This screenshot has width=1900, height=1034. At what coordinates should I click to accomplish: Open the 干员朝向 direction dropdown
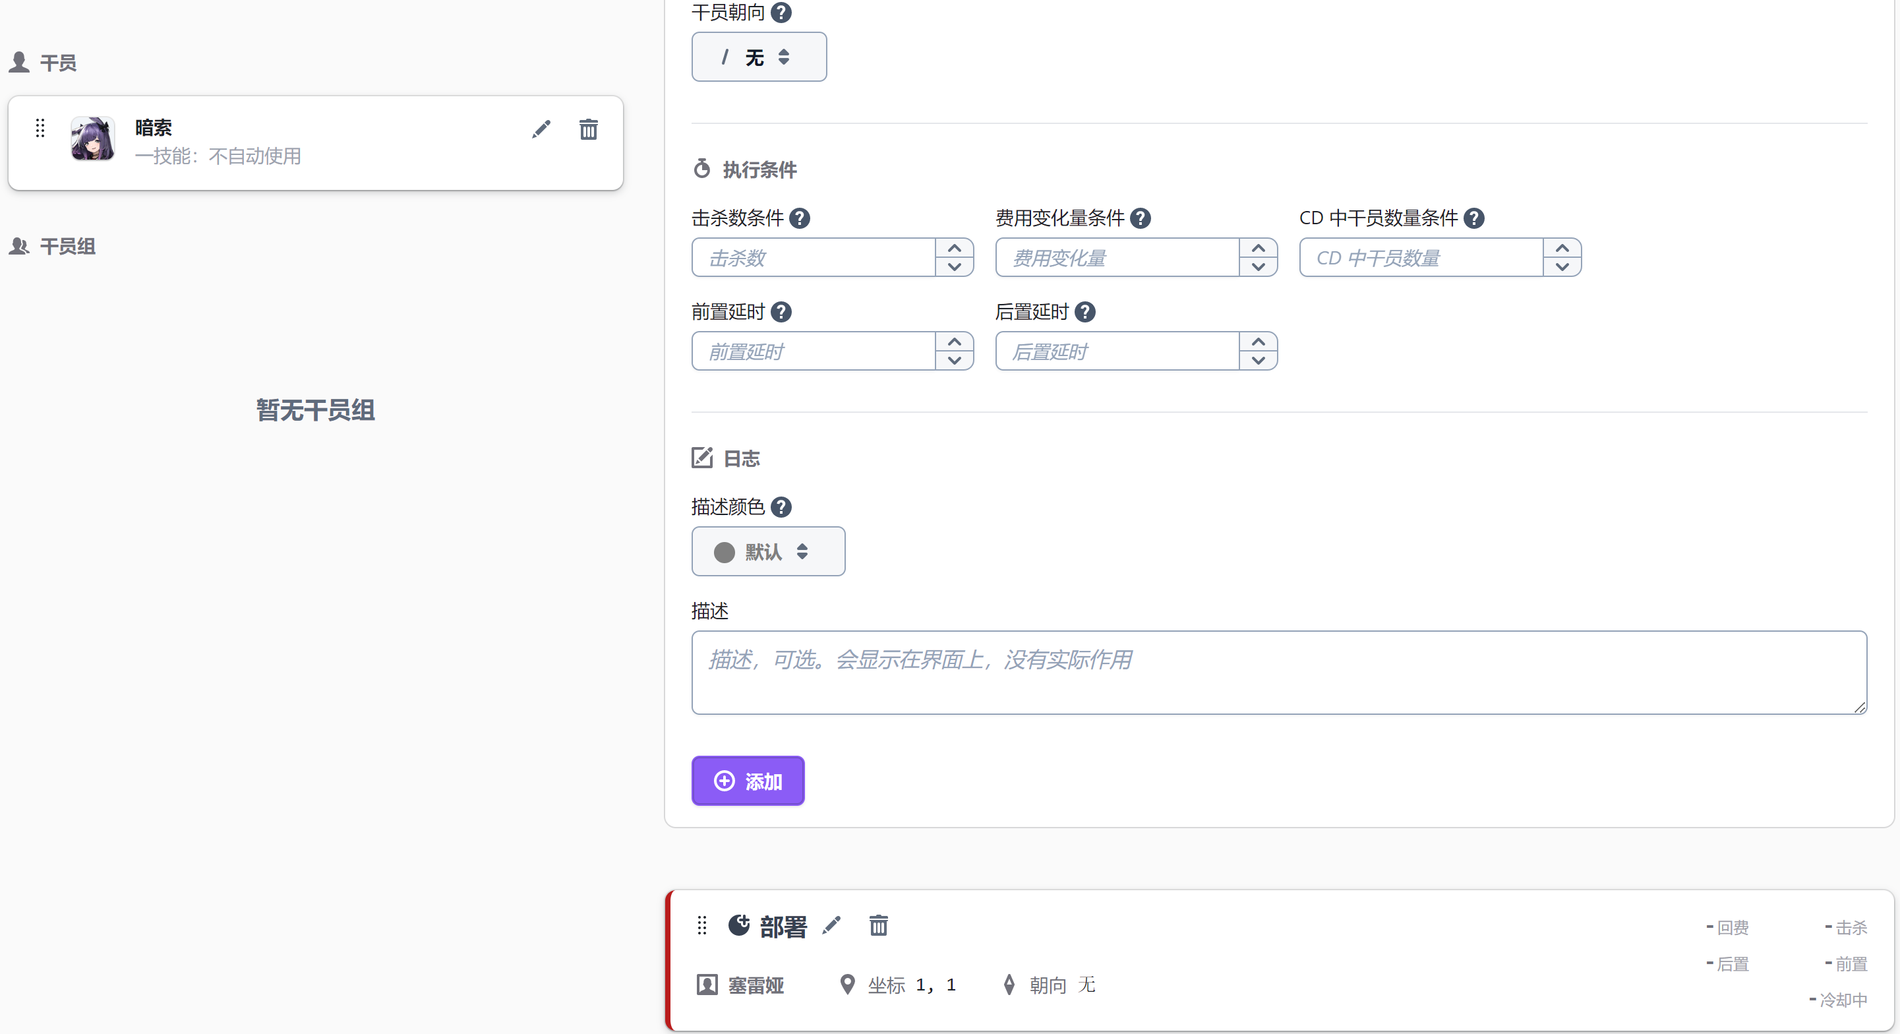758,57
